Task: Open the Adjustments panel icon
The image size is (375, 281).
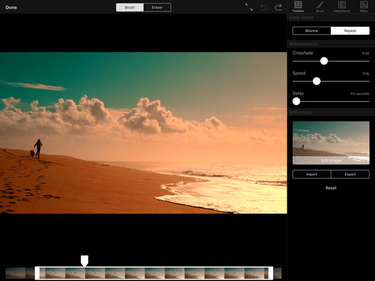Action: [342, 7]
